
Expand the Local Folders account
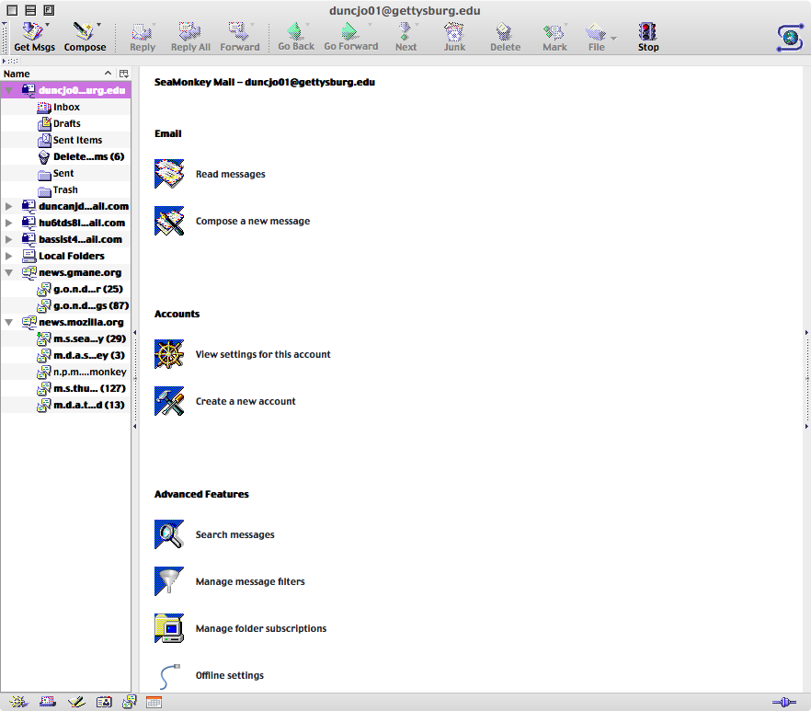(x=9, y=256)
